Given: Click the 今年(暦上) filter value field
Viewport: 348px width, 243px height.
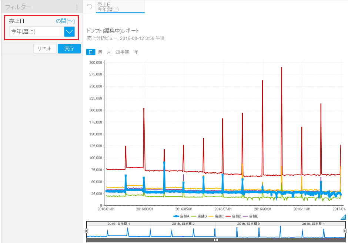Looking at the screenshot, I should tap(37, 32).
